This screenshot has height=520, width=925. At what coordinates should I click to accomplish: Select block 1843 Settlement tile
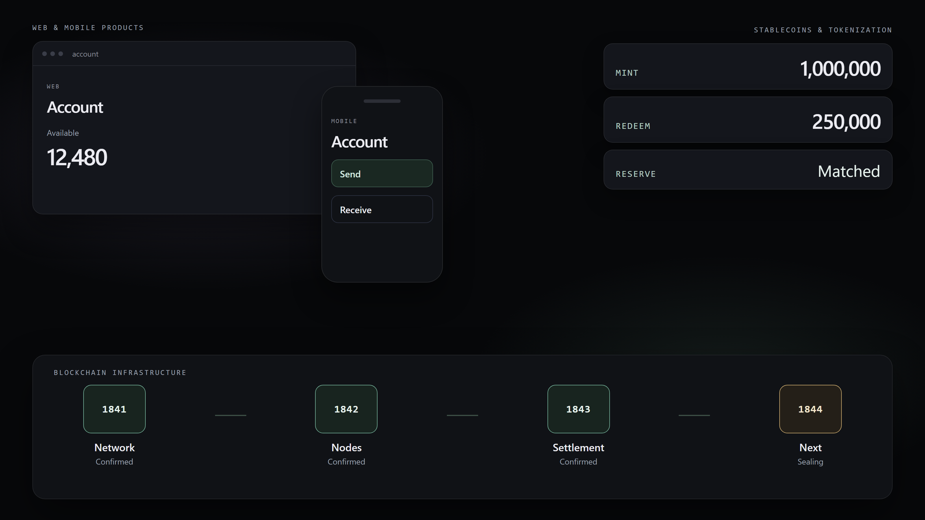(578, 409)
